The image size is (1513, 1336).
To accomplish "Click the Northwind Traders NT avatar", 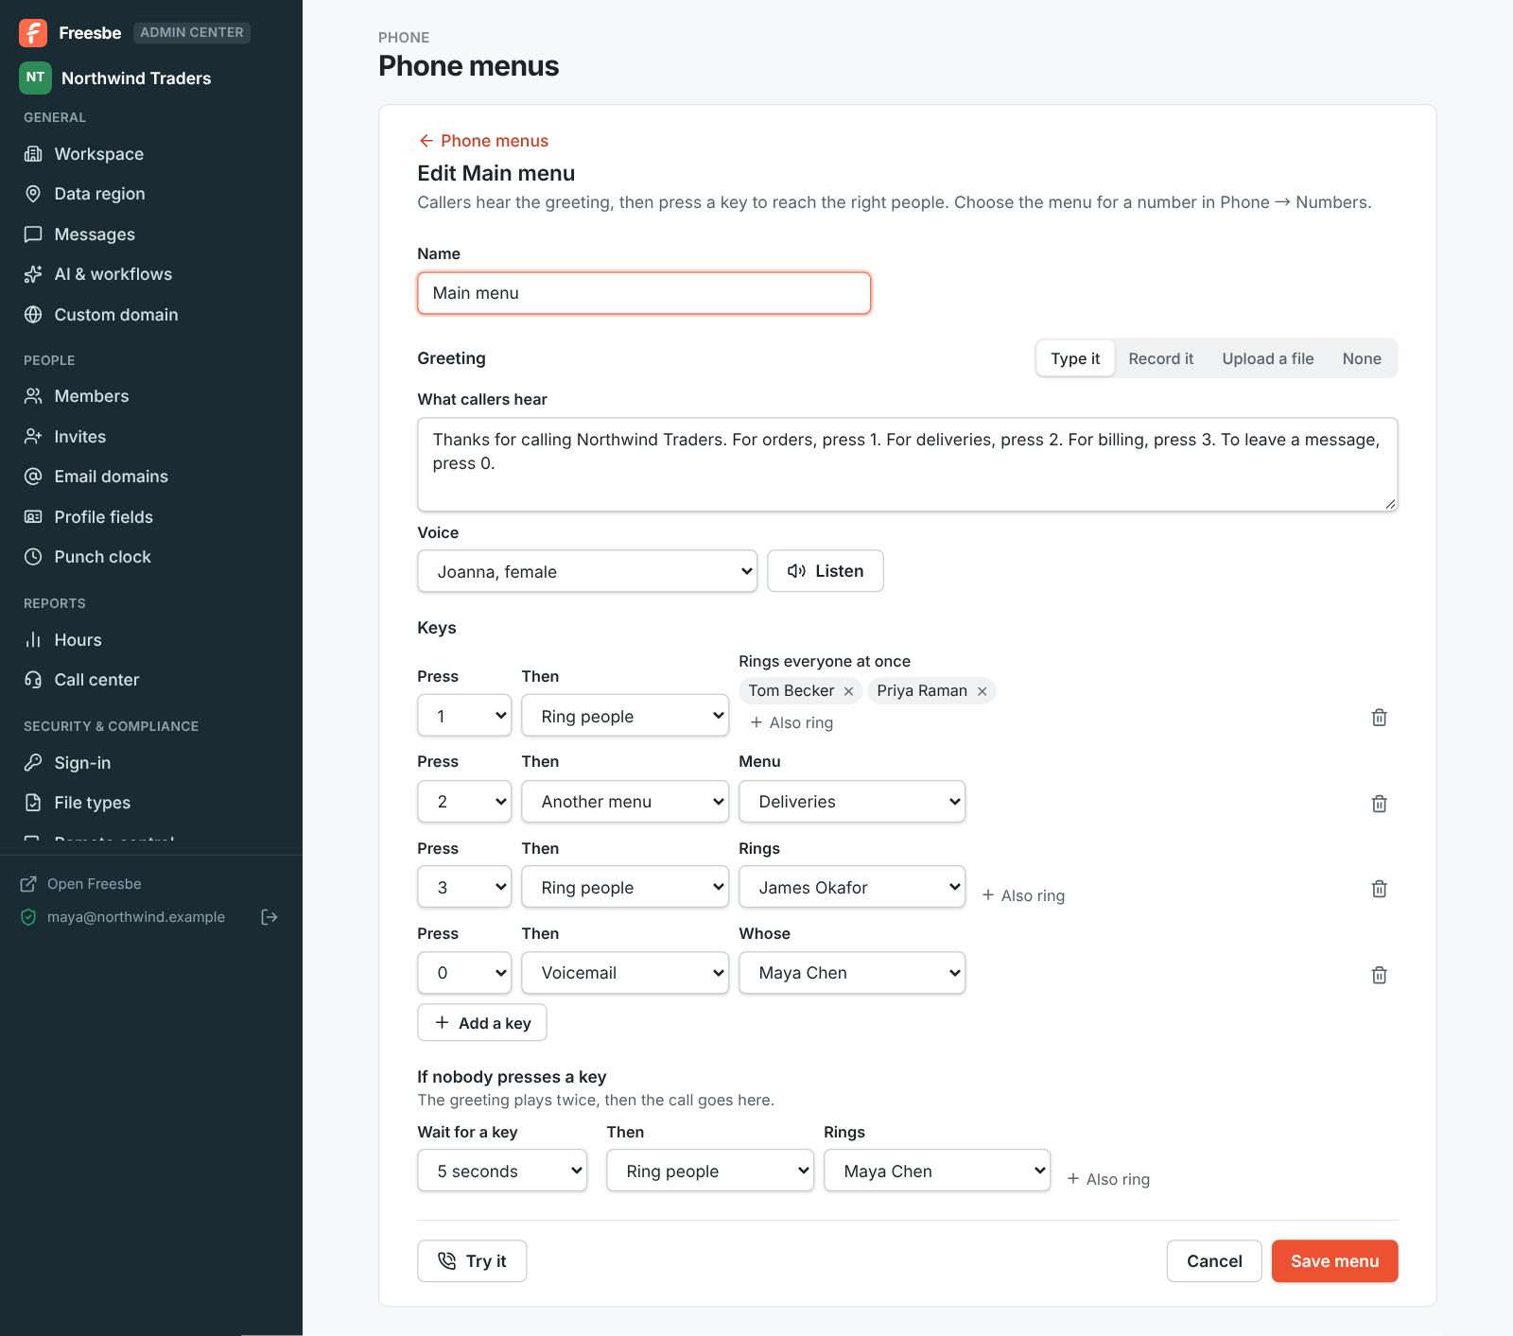I will (x=35, y=78).
